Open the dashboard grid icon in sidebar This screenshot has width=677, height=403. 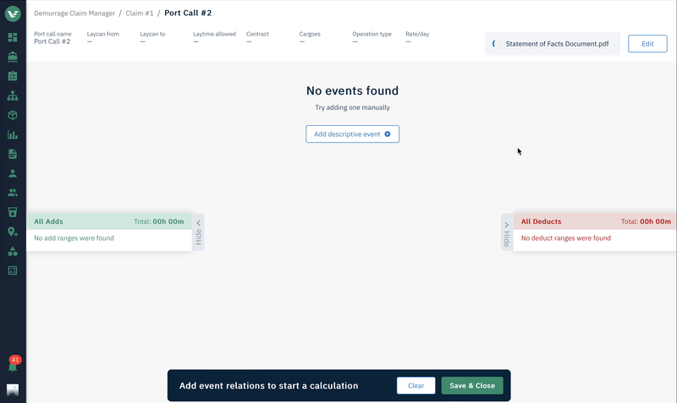(x=13, y=37)
